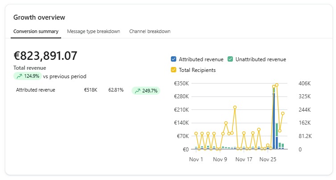Click the Nov 9 axis label
336x180 pixels.
[220, 159]
